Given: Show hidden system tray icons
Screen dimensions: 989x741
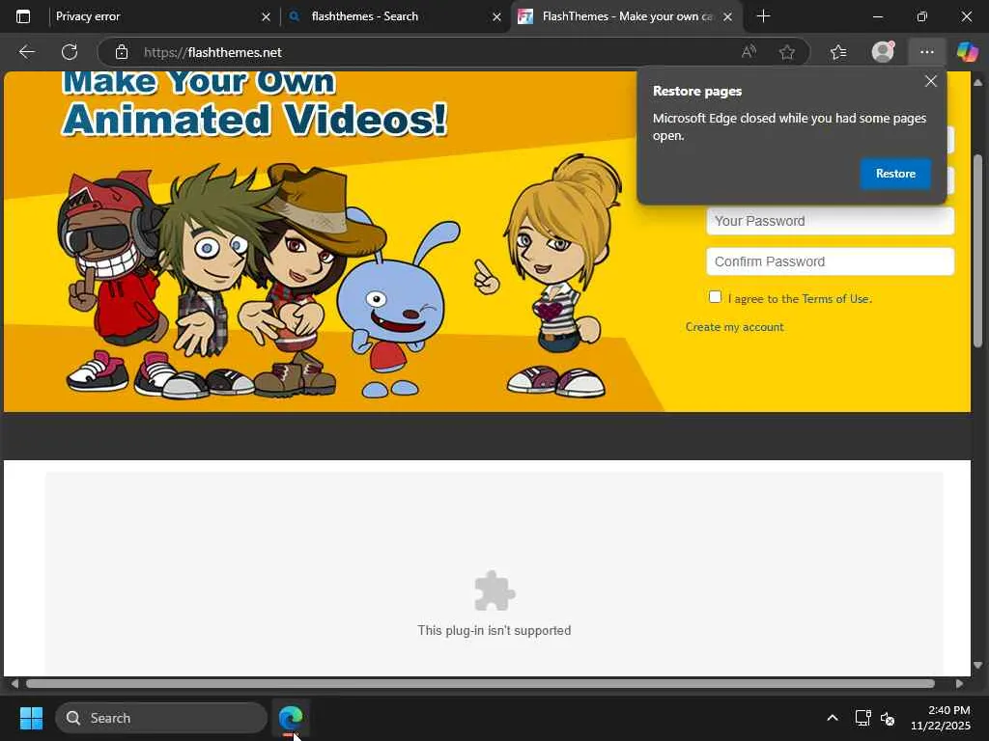Looking at the screenshot, I should (832, 718).
